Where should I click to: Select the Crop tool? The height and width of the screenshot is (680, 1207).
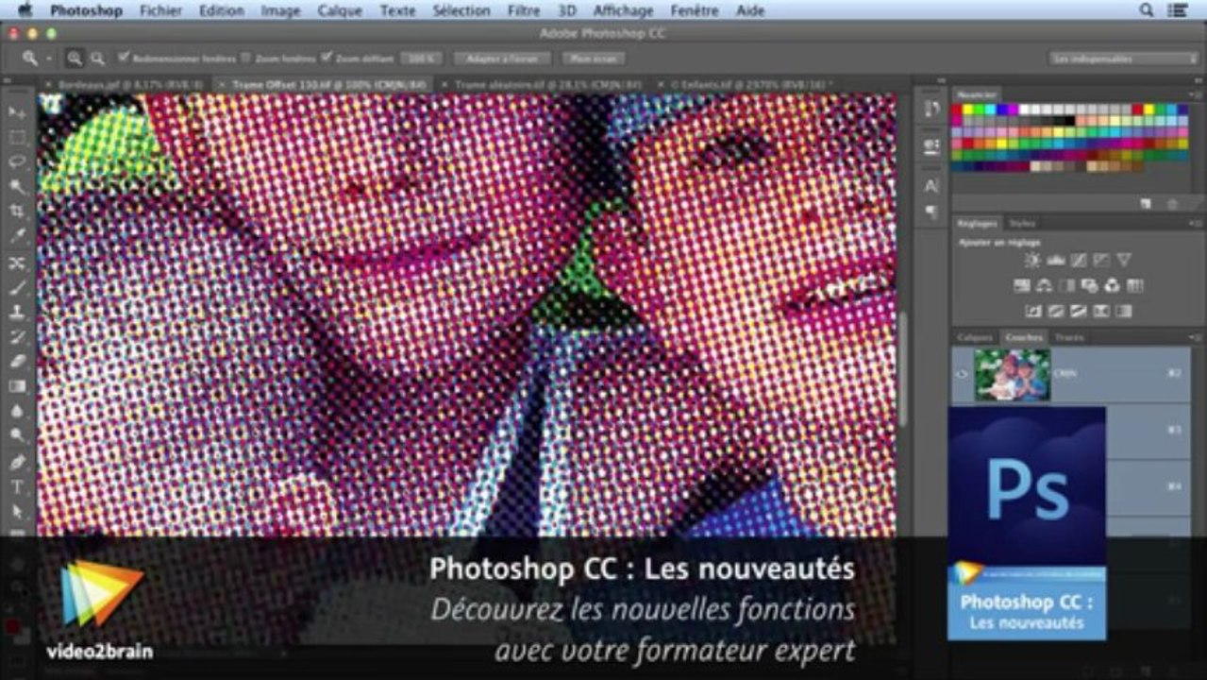point(17,212)
